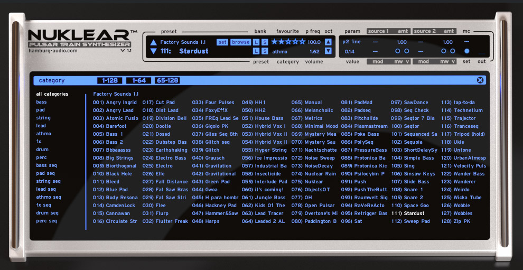Set the favourite star rating
The height and width of the screenshot is (270, 523).
[288, 42]
